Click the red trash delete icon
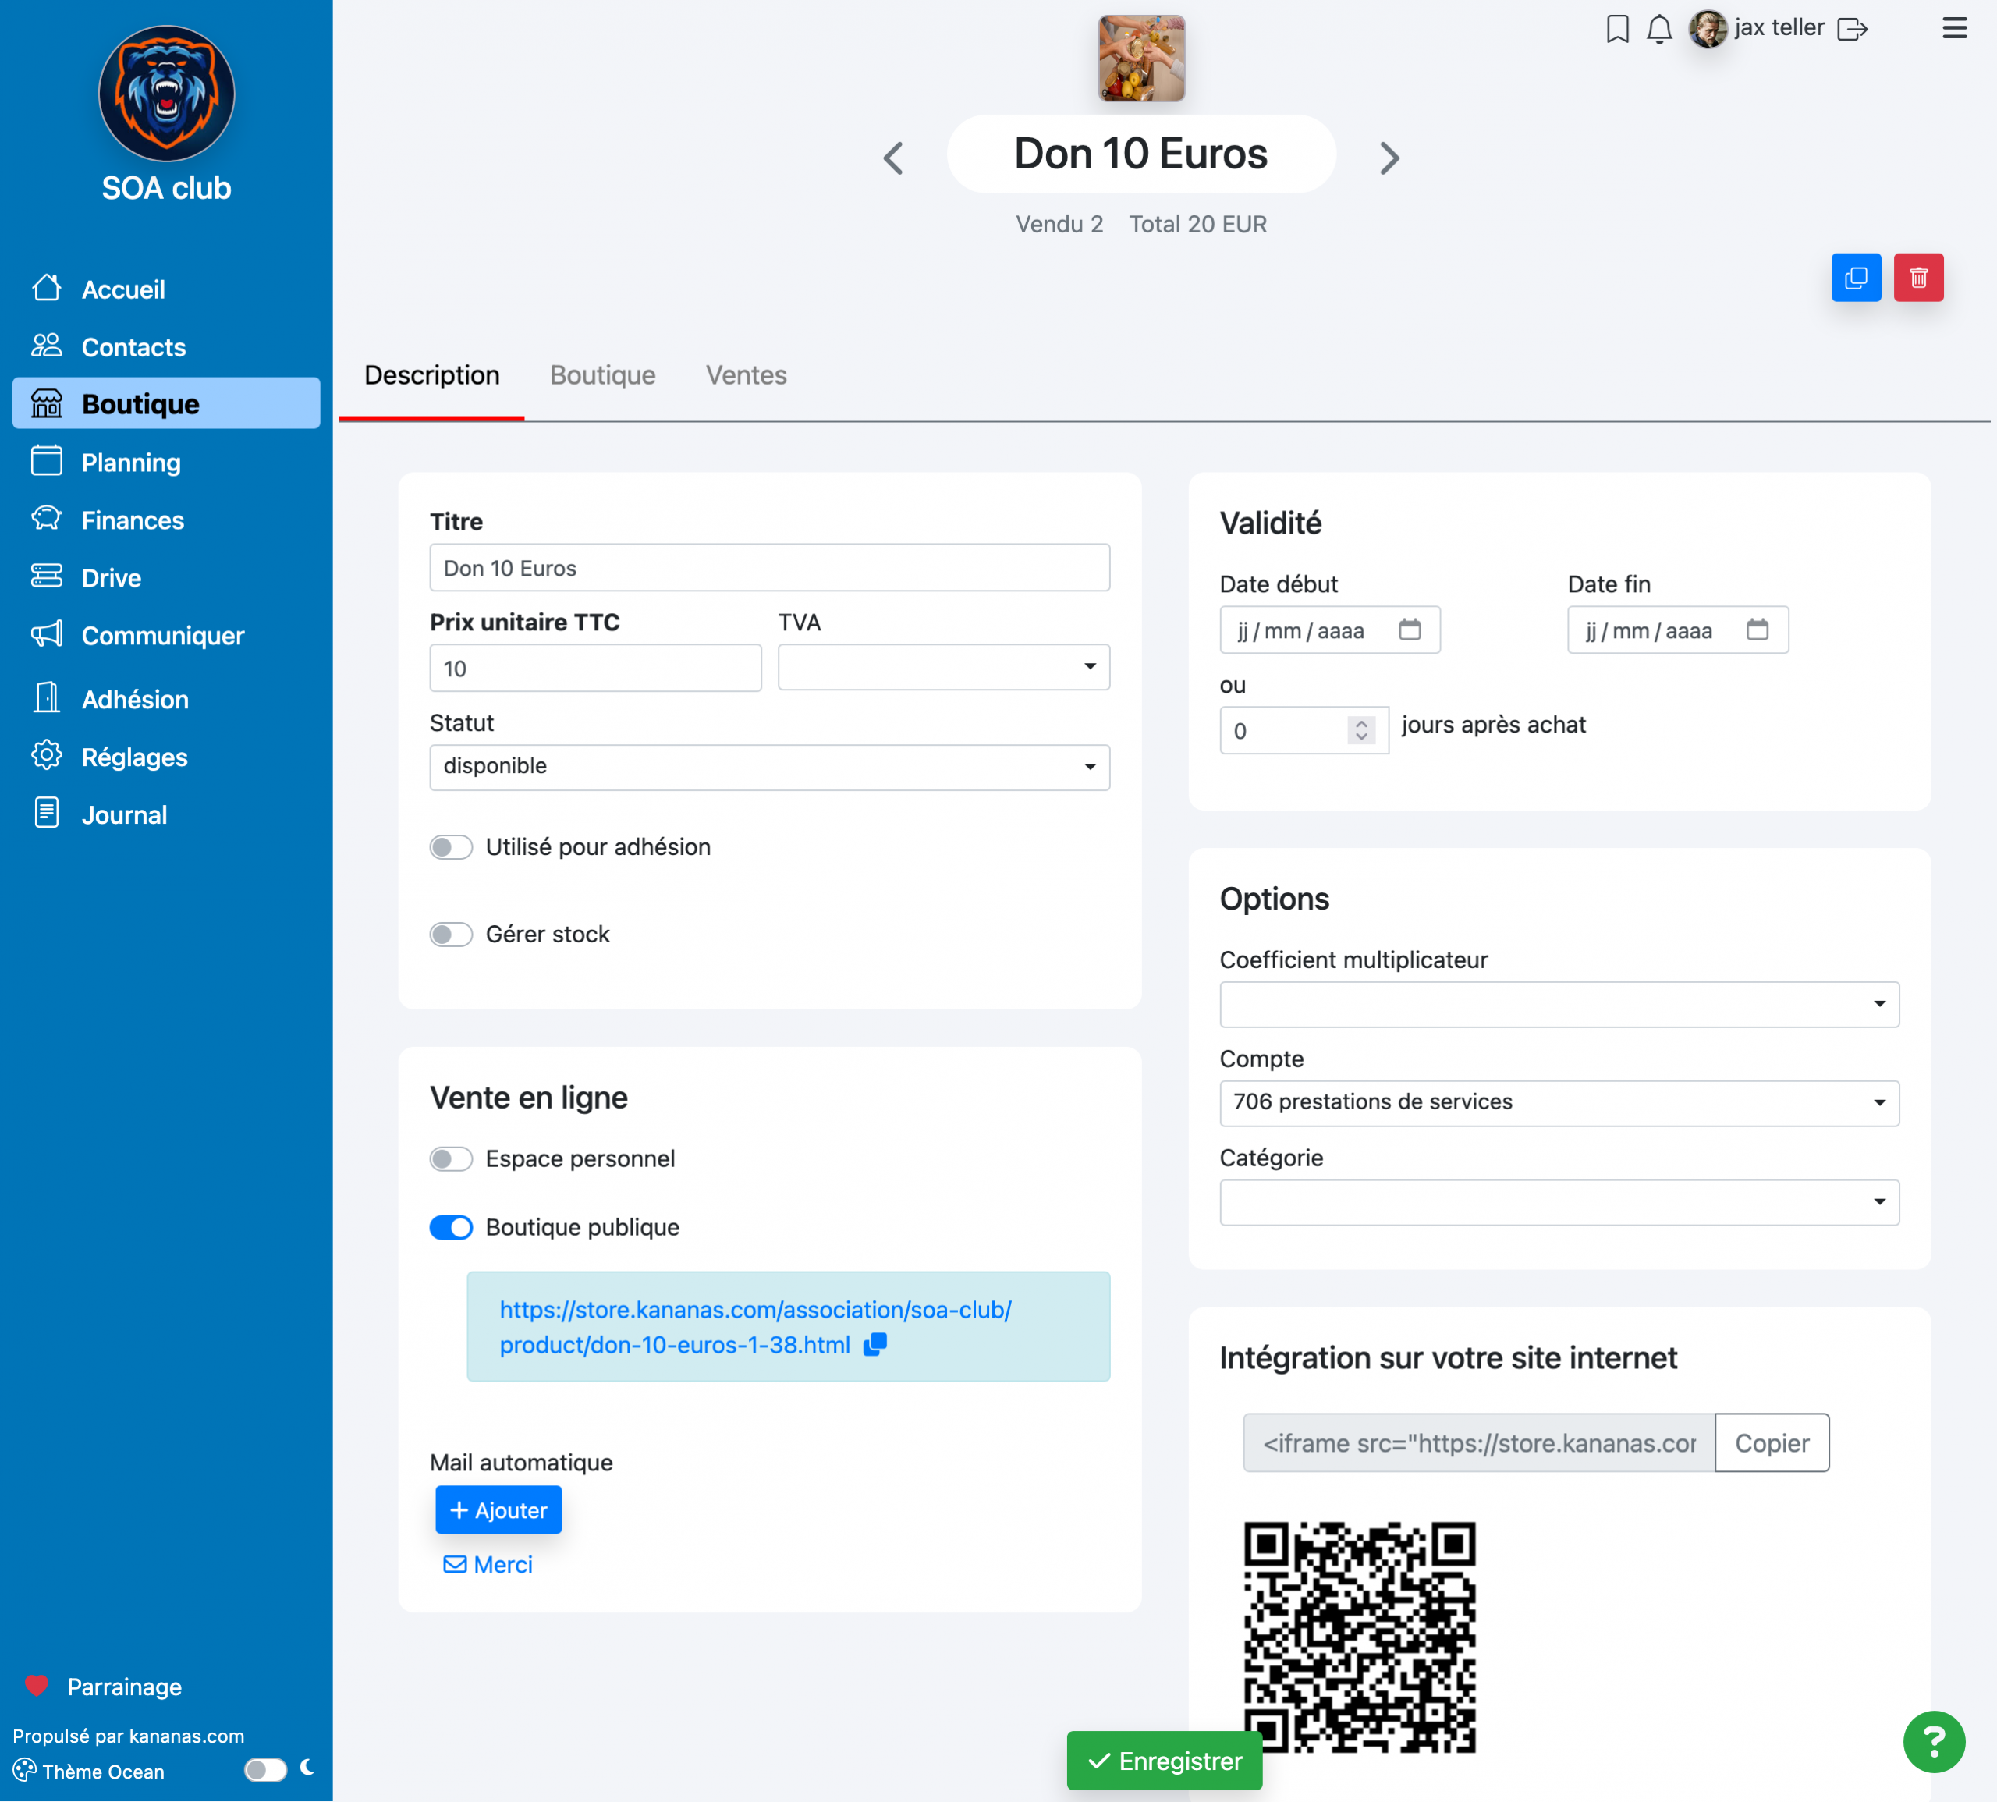The height and width of the screenshot is (1802, 1997). tap(1917, 278)
